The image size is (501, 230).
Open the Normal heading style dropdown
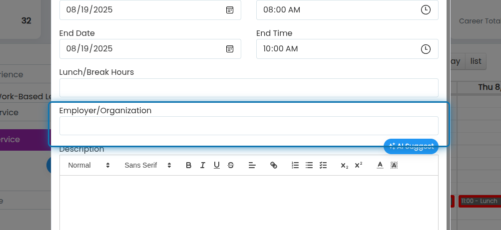point(89,165)
